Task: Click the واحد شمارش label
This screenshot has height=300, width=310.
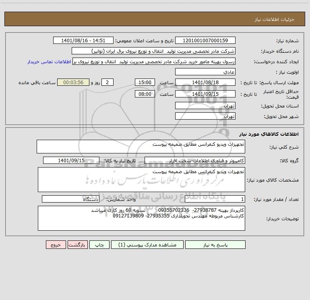Action: 121,200
